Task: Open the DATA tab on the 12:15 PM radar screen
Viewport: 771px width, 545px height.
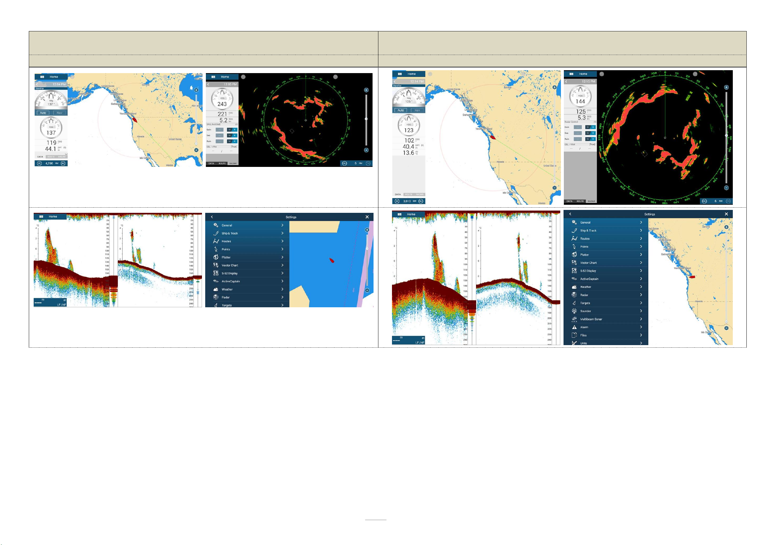Action: (x=570, y=202)
